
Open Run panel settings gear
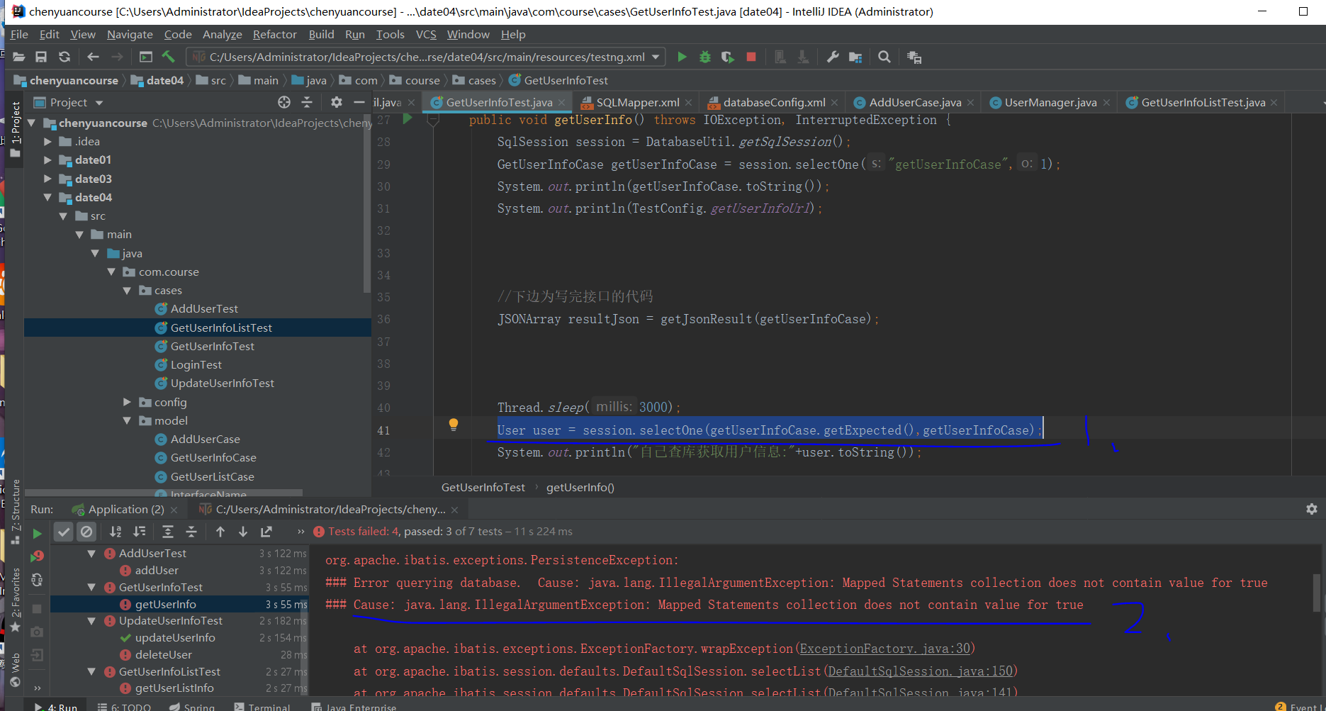(x=1312, y=509)
